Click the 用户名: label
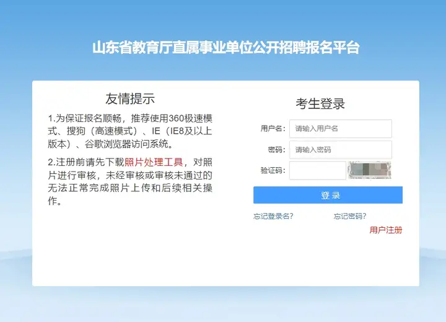Screen dimensions: 446x322 pyautogui.click(x=273, y=129)
